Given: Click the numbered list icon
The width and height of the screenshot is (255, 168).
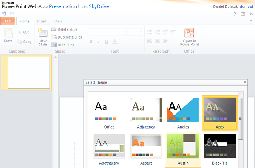Looking at the screenshot, I should tap(157, 32).
